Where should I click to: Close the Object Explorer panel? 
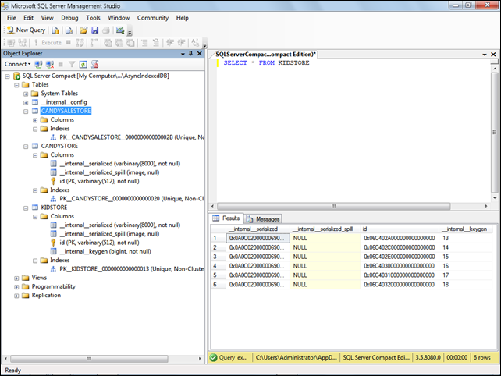tap(200, 53)
